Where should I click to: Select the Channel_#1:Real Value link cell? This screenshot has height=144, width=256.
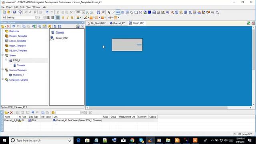pos(77,120)
